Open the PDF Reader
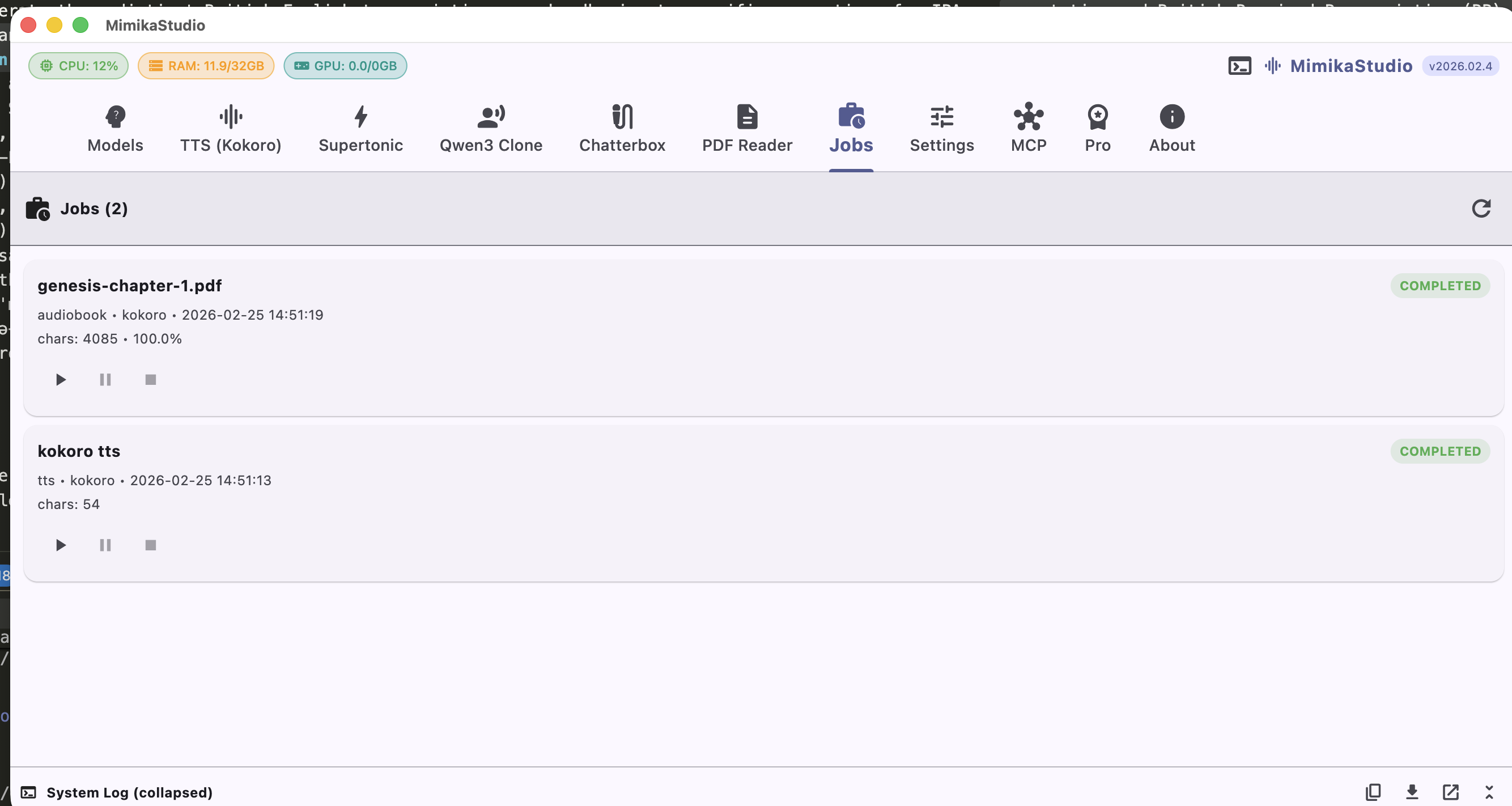Screen dimensions: 1512x806 pyautogui.click(x=746, y=128)
